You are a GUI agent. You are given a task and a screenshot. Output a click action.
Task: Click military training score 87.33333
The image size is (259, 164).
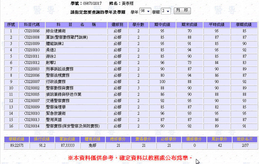(x=68, y=145)
